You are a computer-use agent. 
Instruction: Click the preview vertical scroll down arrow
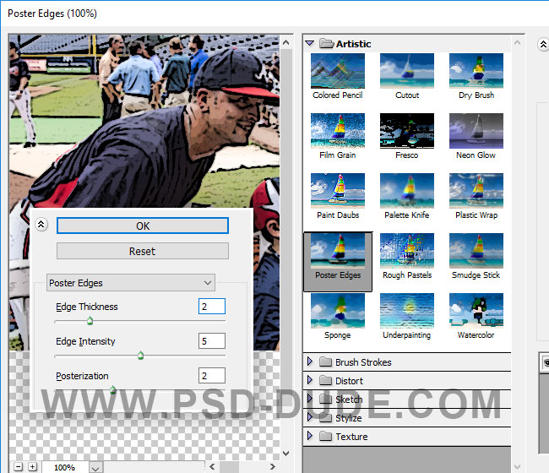pyautogui.click(x=286, y=453)
